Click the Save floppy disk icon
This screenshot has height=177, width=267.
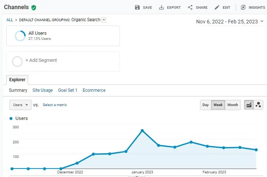point(137,7)
